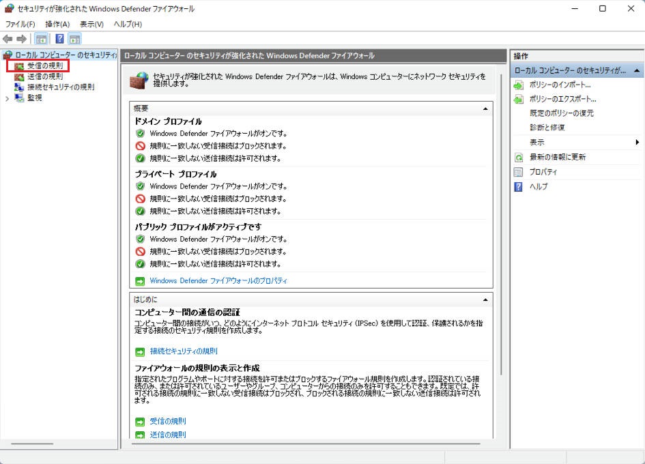
Task: Click red block icon under パブリック プロファイル
Action: click(x=141, y=251)
